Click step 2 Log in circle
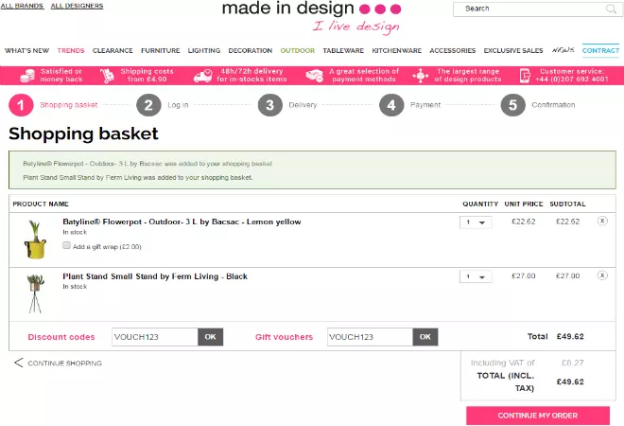This screenshot has height=426, width=624. [x=148, y=105]
